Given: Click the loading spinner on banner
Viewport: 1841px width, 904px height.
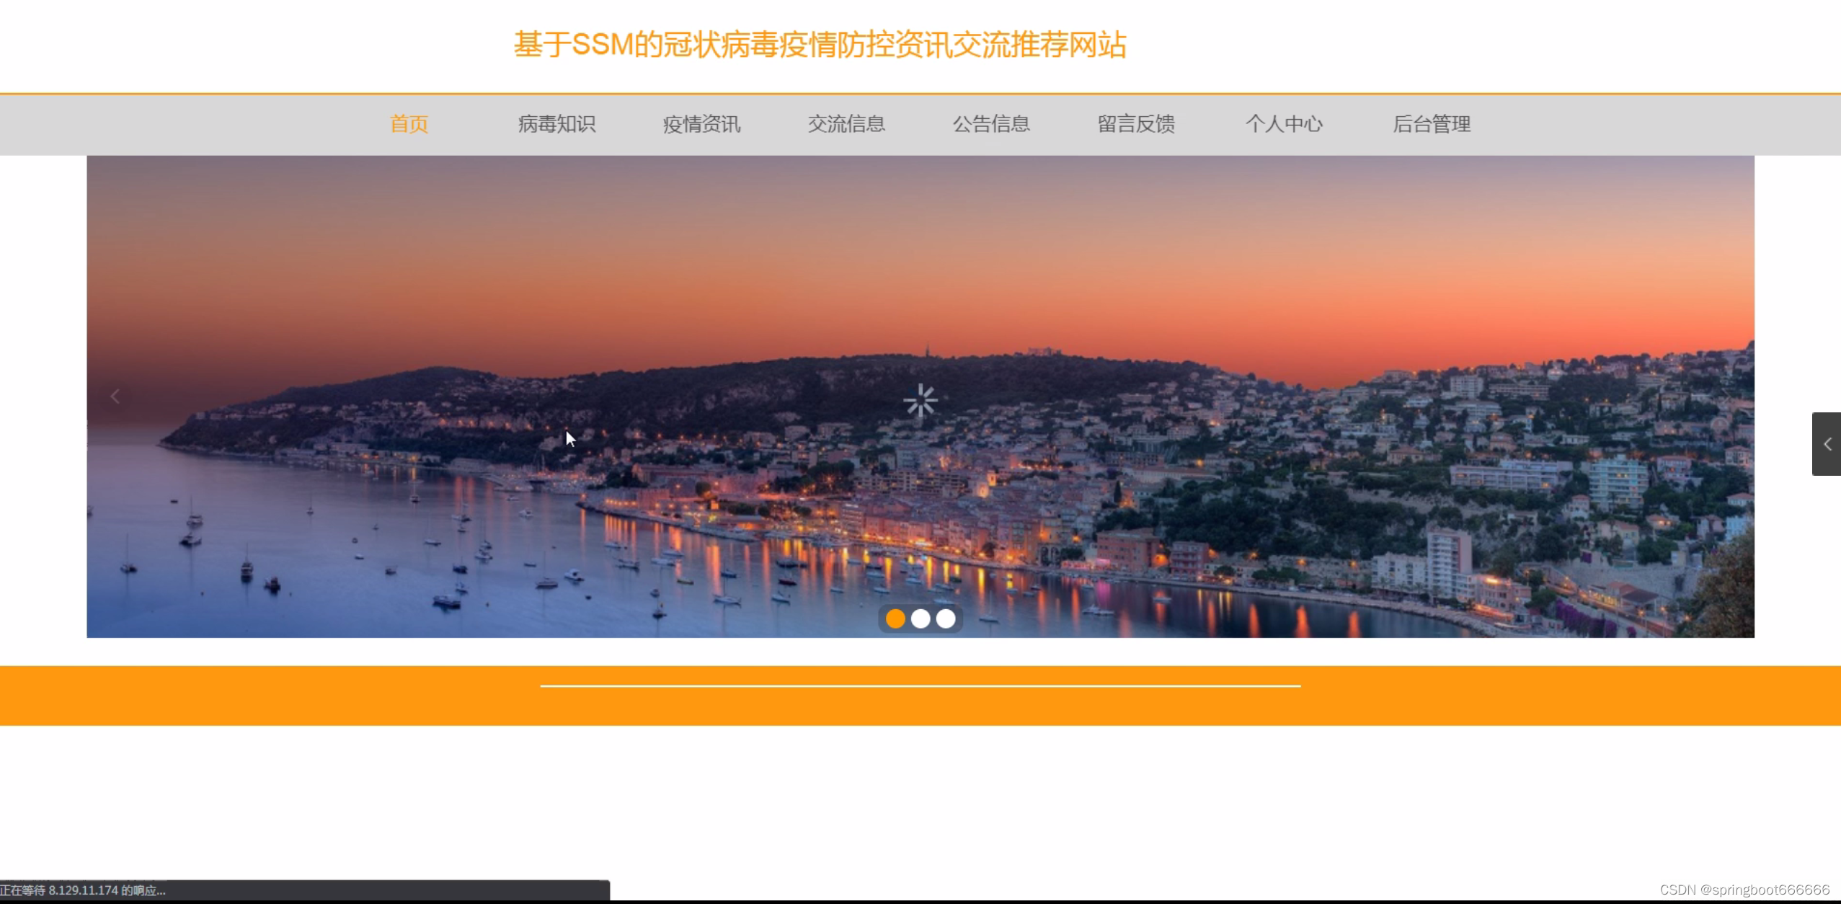Looking at the screenshot, I should (920, 401).
